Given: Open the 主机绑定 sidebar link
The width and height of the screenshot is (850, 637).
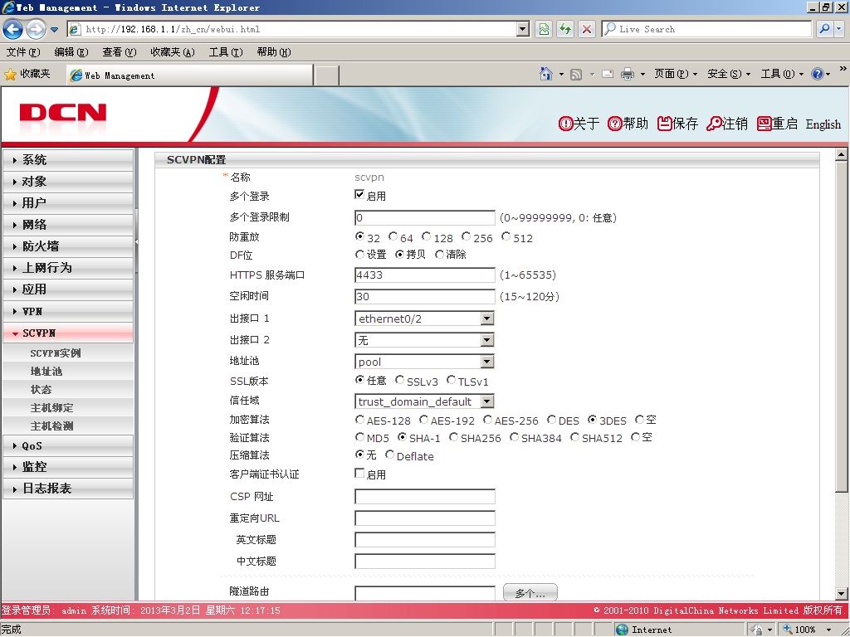Looking at the screenshot, I should tap(51, 408).
